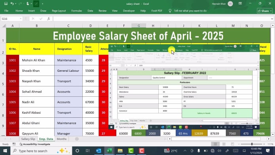Click the zoom in plus button
The image size is (275, 155).
264,144
